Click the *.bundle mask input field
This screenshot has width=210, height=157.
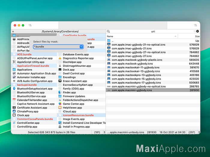(x=58, y=47)
